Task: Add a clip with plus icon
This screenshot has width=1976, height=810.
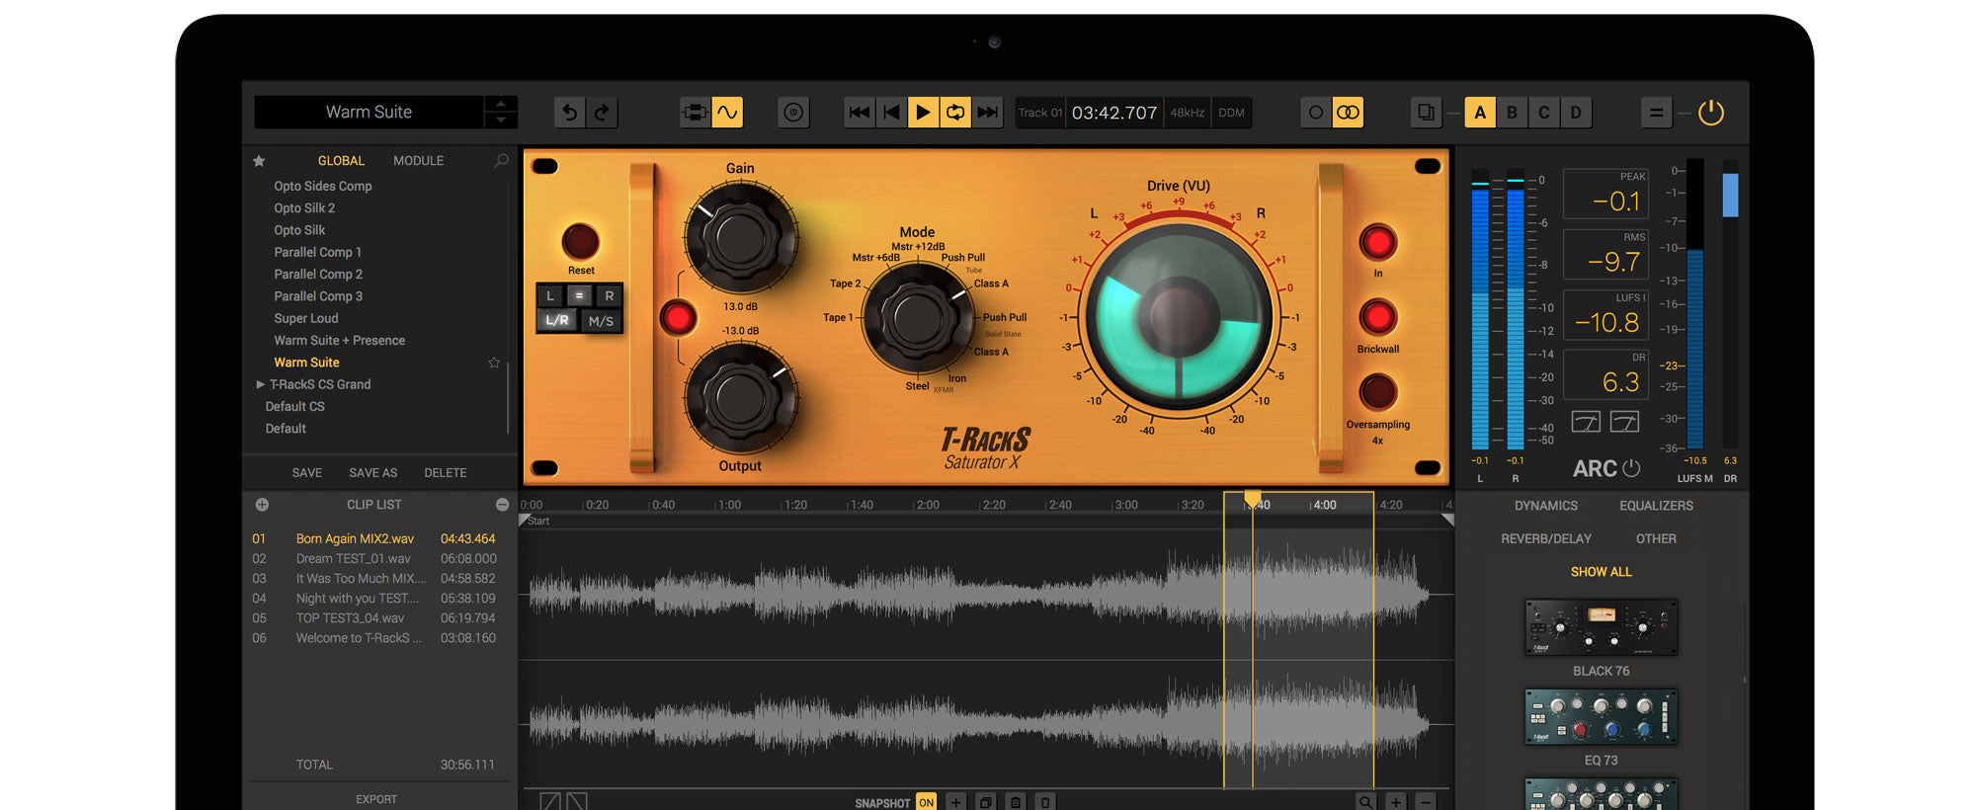Action: click(262, 505)
